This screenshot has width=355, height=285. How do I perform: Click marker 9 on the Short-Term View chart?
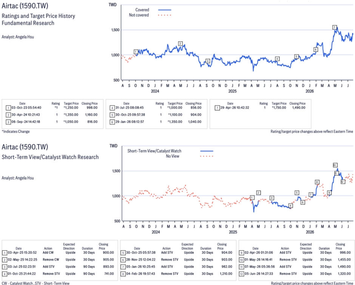329,193
